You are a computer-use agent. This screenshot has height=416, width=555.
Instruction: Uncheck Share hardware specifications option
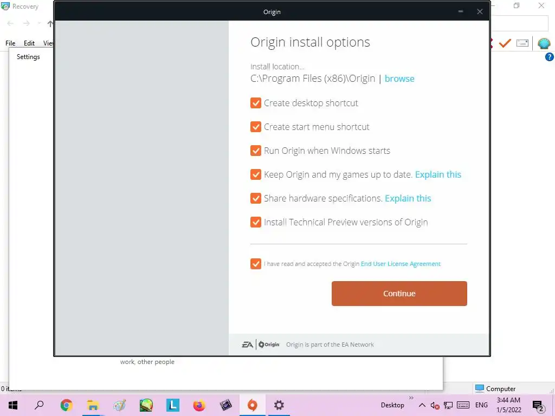(x=256, y=198)
